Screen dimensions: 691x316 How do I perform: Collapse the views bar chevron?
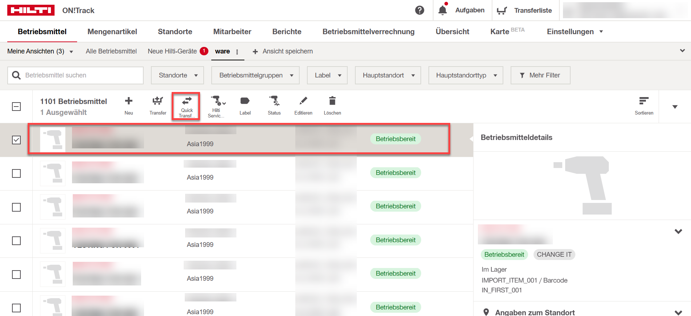pos(682,51)
